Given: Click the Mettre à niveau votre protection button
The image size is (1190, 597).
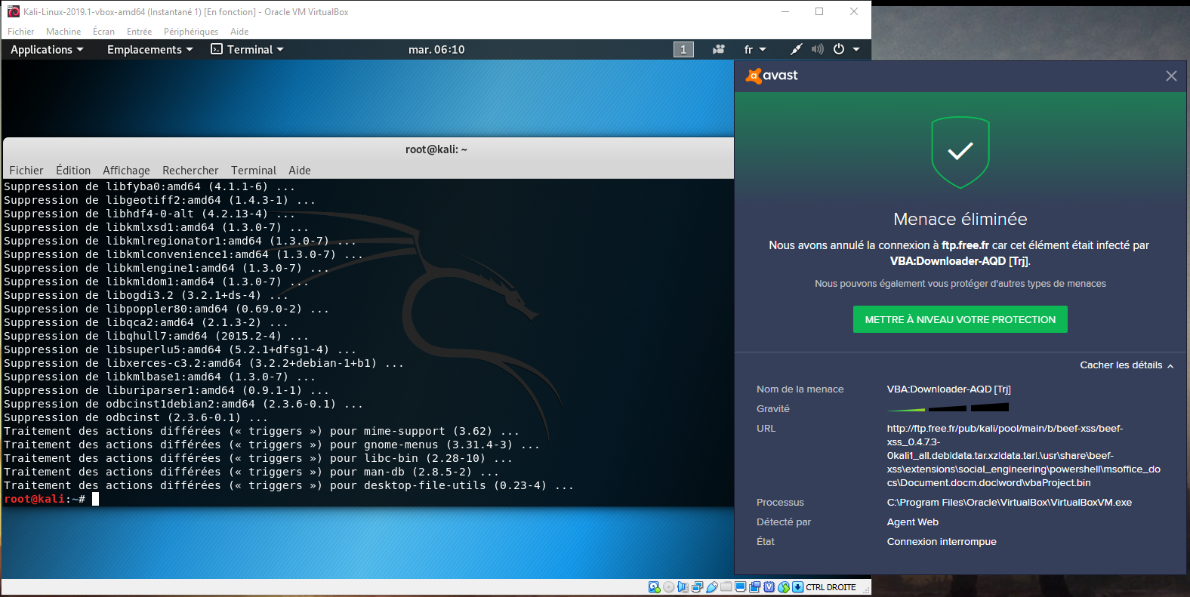Looking at the screenshot, I should (x=960, y=319).
